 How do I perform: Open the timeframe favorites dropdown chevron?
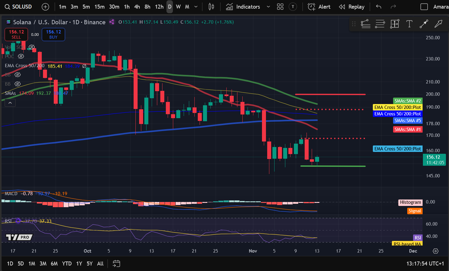[x=196, y=6]
